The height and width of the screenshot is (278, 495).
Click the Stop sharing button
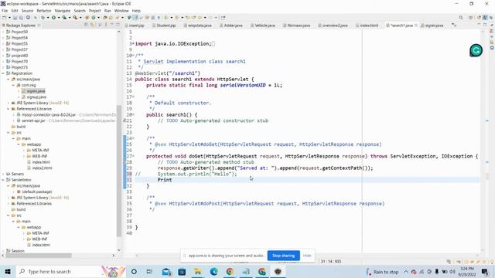tap(284, 256)
